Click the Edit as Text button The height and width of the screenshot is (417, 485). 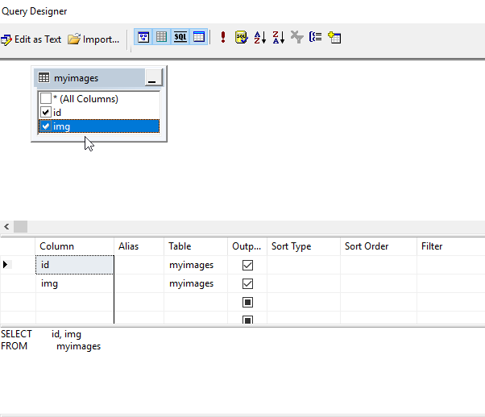point(31,38)
